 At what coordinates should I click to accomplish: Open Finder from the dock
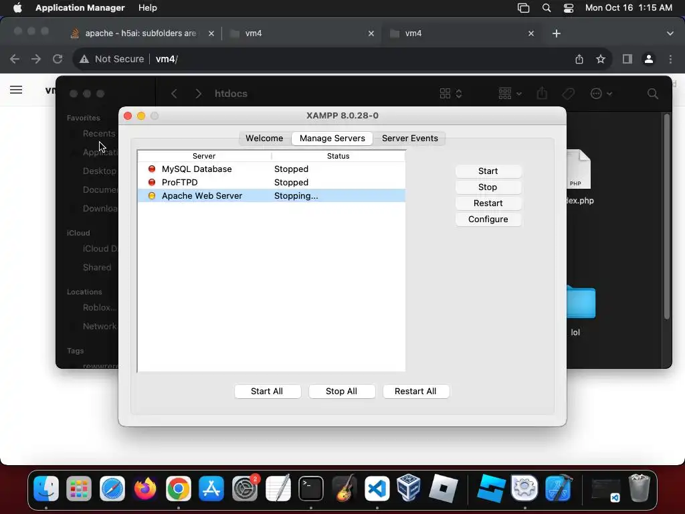[46, 488]
